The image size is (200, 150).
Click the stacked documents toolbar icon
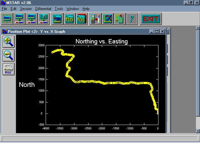click(119, 19)
